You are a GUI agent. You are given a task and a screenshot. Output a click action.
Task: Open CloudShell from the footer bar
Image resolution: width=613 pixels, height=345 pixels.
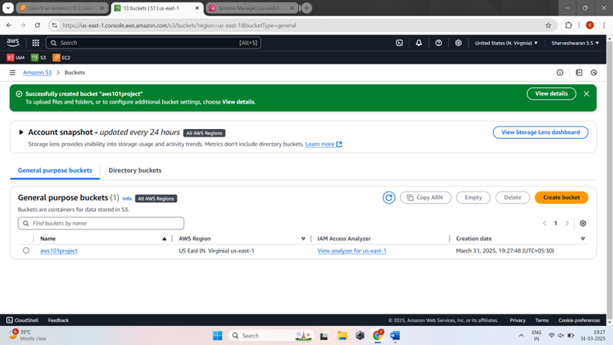tap(22, 321)
